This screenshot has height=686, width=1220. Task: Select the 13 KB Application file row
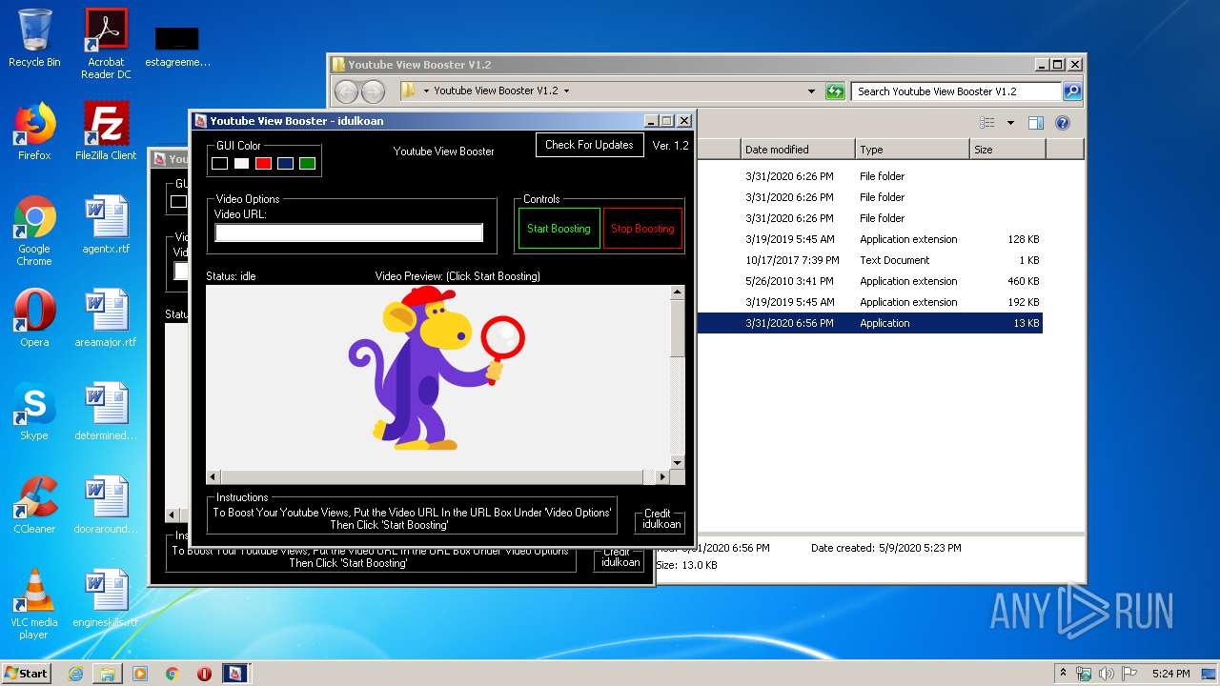tap(869, 323)
